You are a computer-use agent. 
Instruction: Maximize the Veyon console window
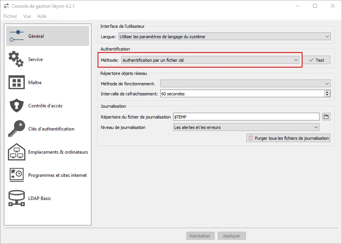315,6
